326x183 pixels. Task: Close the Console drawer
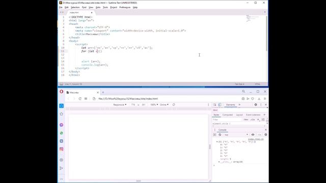point(266,130)
